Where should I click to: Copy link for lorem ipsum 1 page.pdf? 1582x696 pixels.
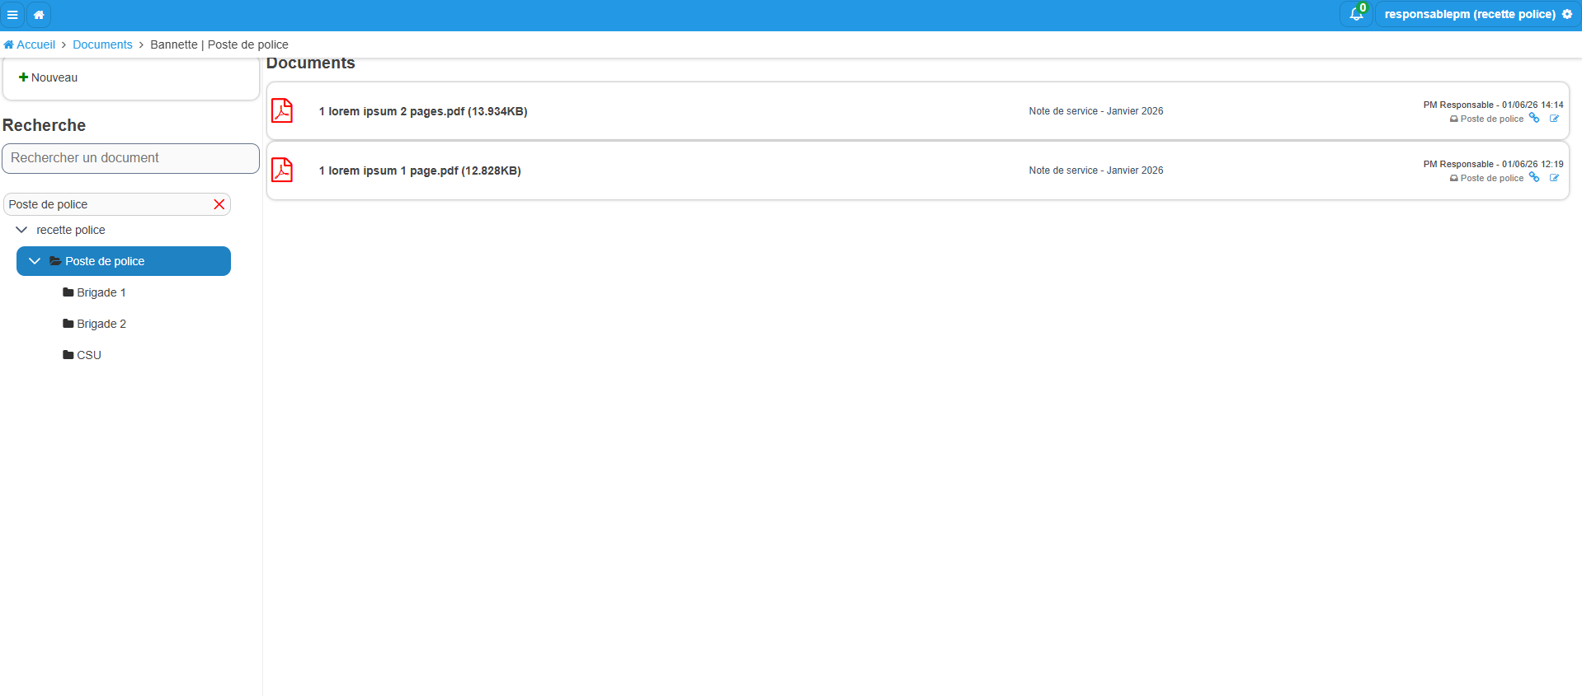tap(1534, 178)
